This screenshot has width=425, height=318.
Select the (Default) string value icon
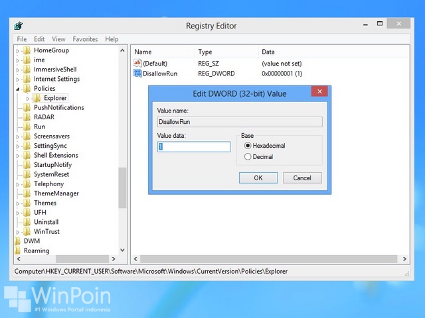click(x=137, y=64)
